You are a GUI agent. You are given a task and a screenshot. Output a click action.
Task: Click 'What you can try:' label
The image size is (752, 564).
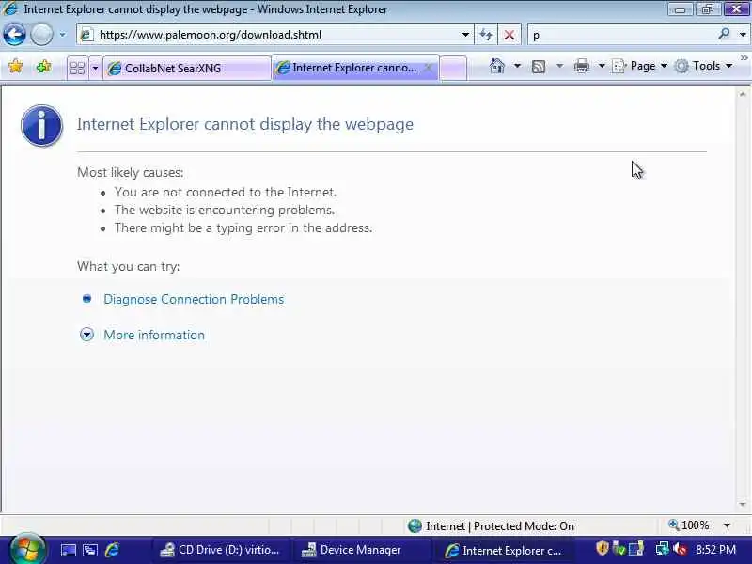(x=129, y=266)
